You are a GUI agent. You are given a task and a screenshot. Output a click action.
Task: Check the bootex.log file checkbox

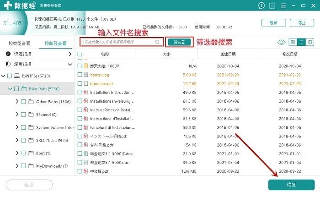(80, 75)
